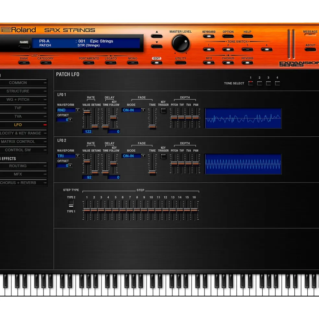Toggle the MONO switch
Viewport: 319px width, 319px height.
(133, 63)
